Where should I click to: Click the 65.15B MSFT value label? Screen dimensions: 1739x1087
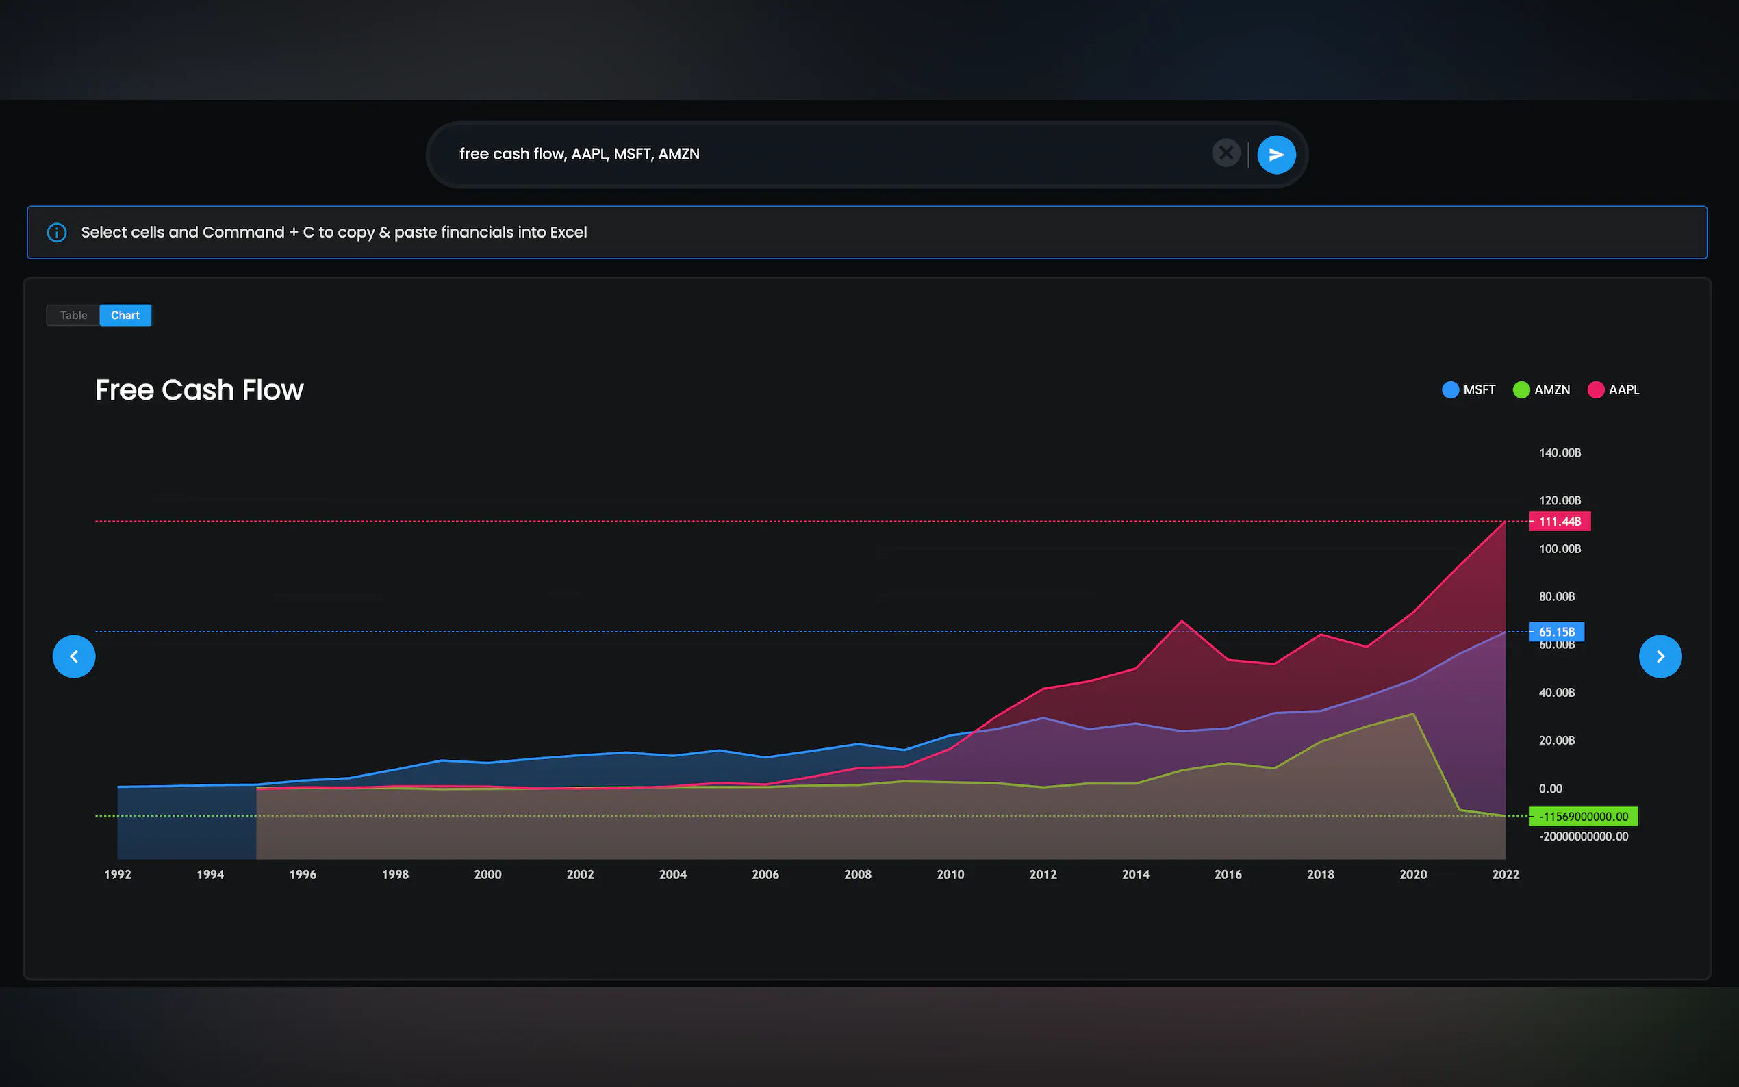1556,632
